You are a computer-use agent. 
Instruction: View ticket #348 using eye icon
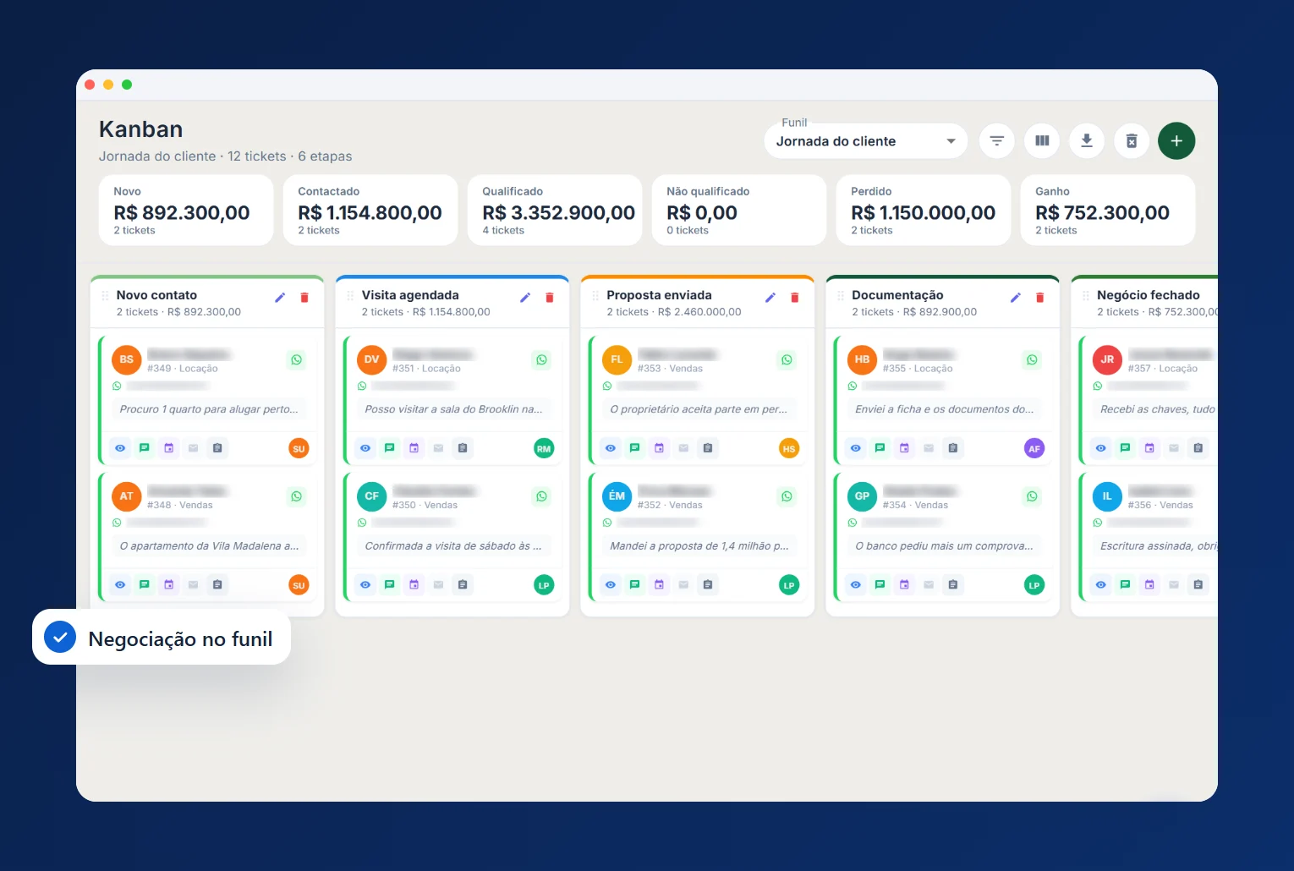click(x=120, y=585)
